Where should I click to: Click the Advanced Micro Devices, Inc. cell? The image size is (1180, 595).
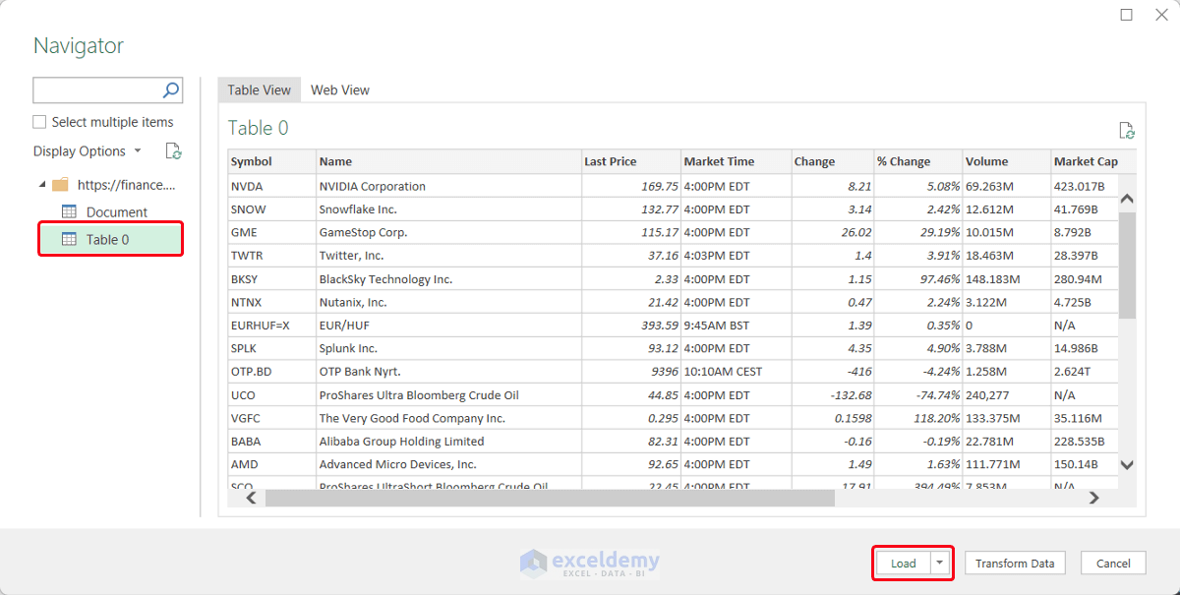click(449, 464)
